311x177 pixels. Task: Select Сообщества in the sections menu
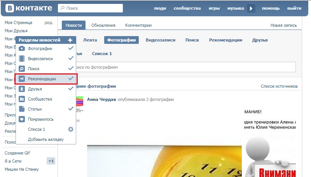[x=46, y=99]
